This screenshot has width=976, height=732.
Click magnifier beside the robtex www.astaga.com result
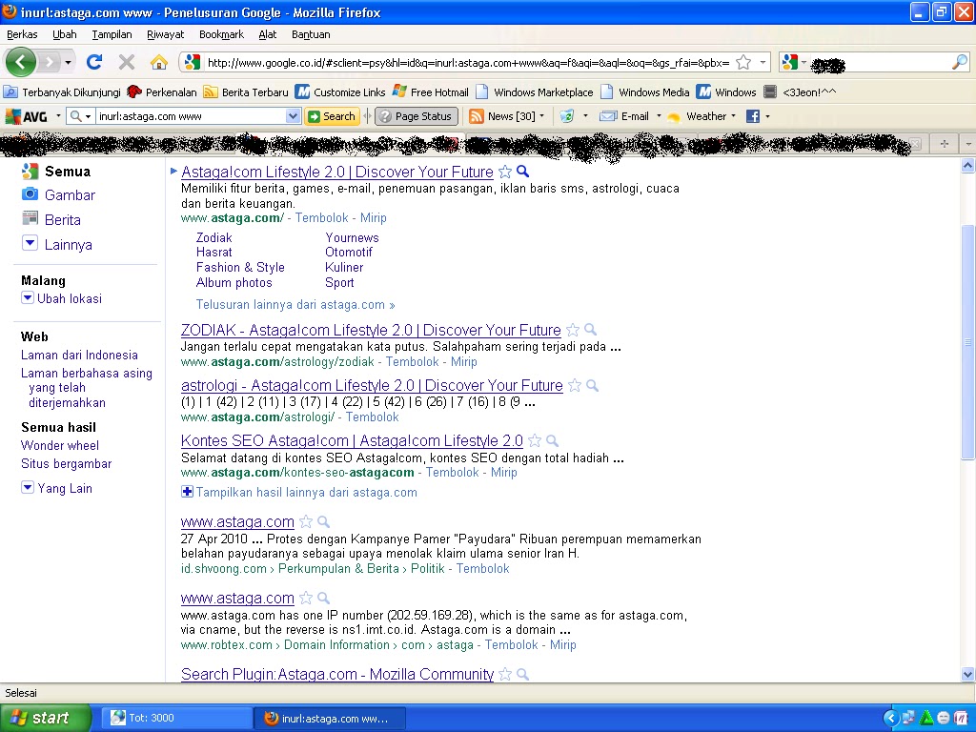pyautogui.click(x=324, y=599)
